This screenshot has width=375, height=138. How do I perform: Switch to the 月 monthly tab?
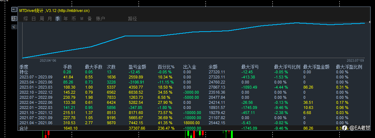click(x=50, y=19)
